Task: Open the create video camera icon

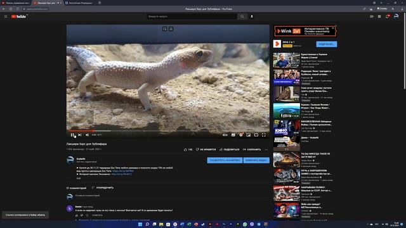Action: coord(372,16)
